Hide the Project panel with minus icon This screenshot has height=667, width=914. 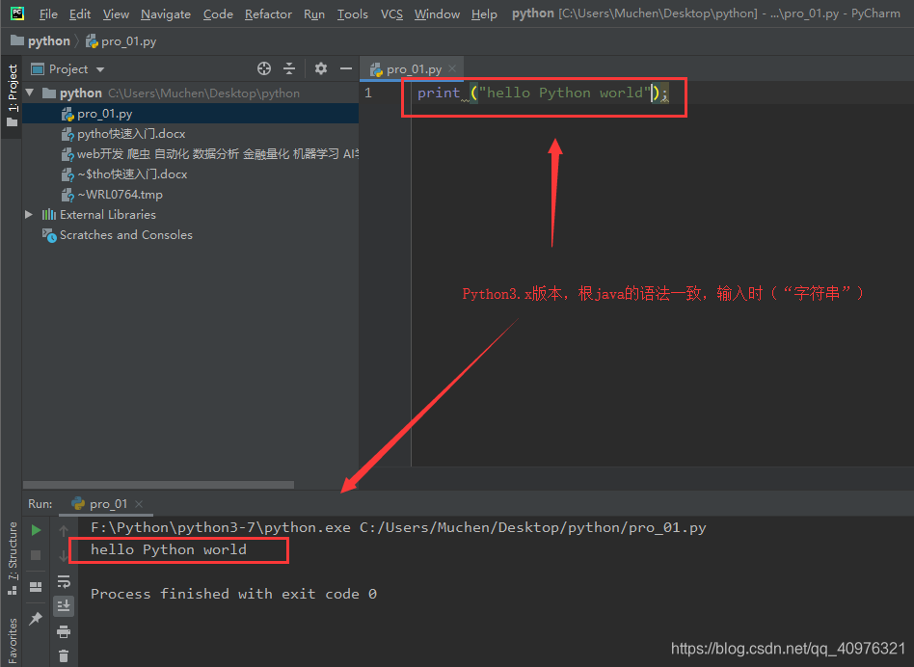click(x=346, y=68)
